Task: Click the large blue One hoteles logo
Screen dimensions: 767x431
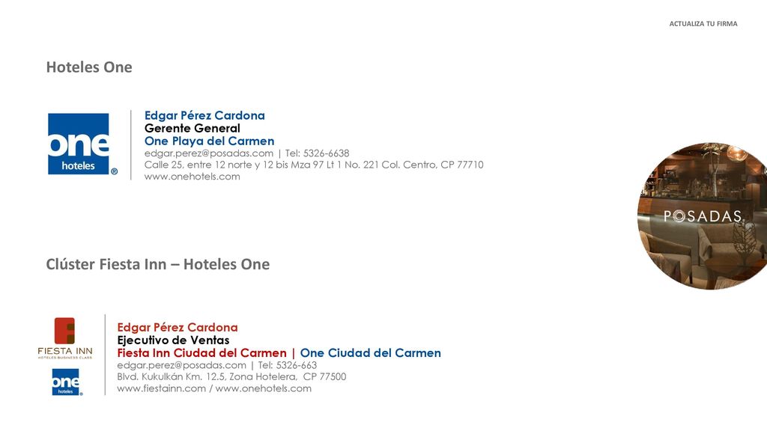Action: point(82,144)
